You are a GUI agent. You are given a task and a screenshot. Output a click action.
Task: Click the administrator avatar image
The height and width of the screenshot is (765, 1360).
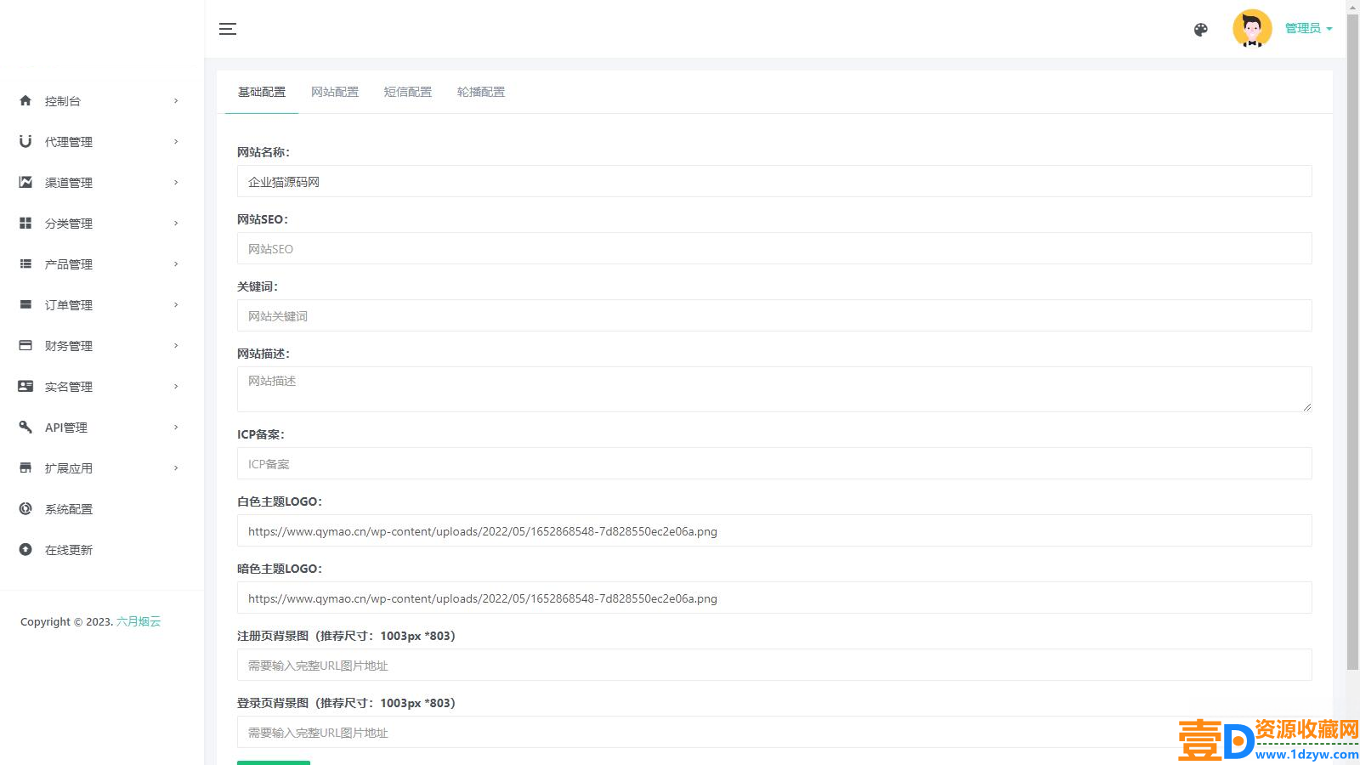click(x=1252, y=29)
